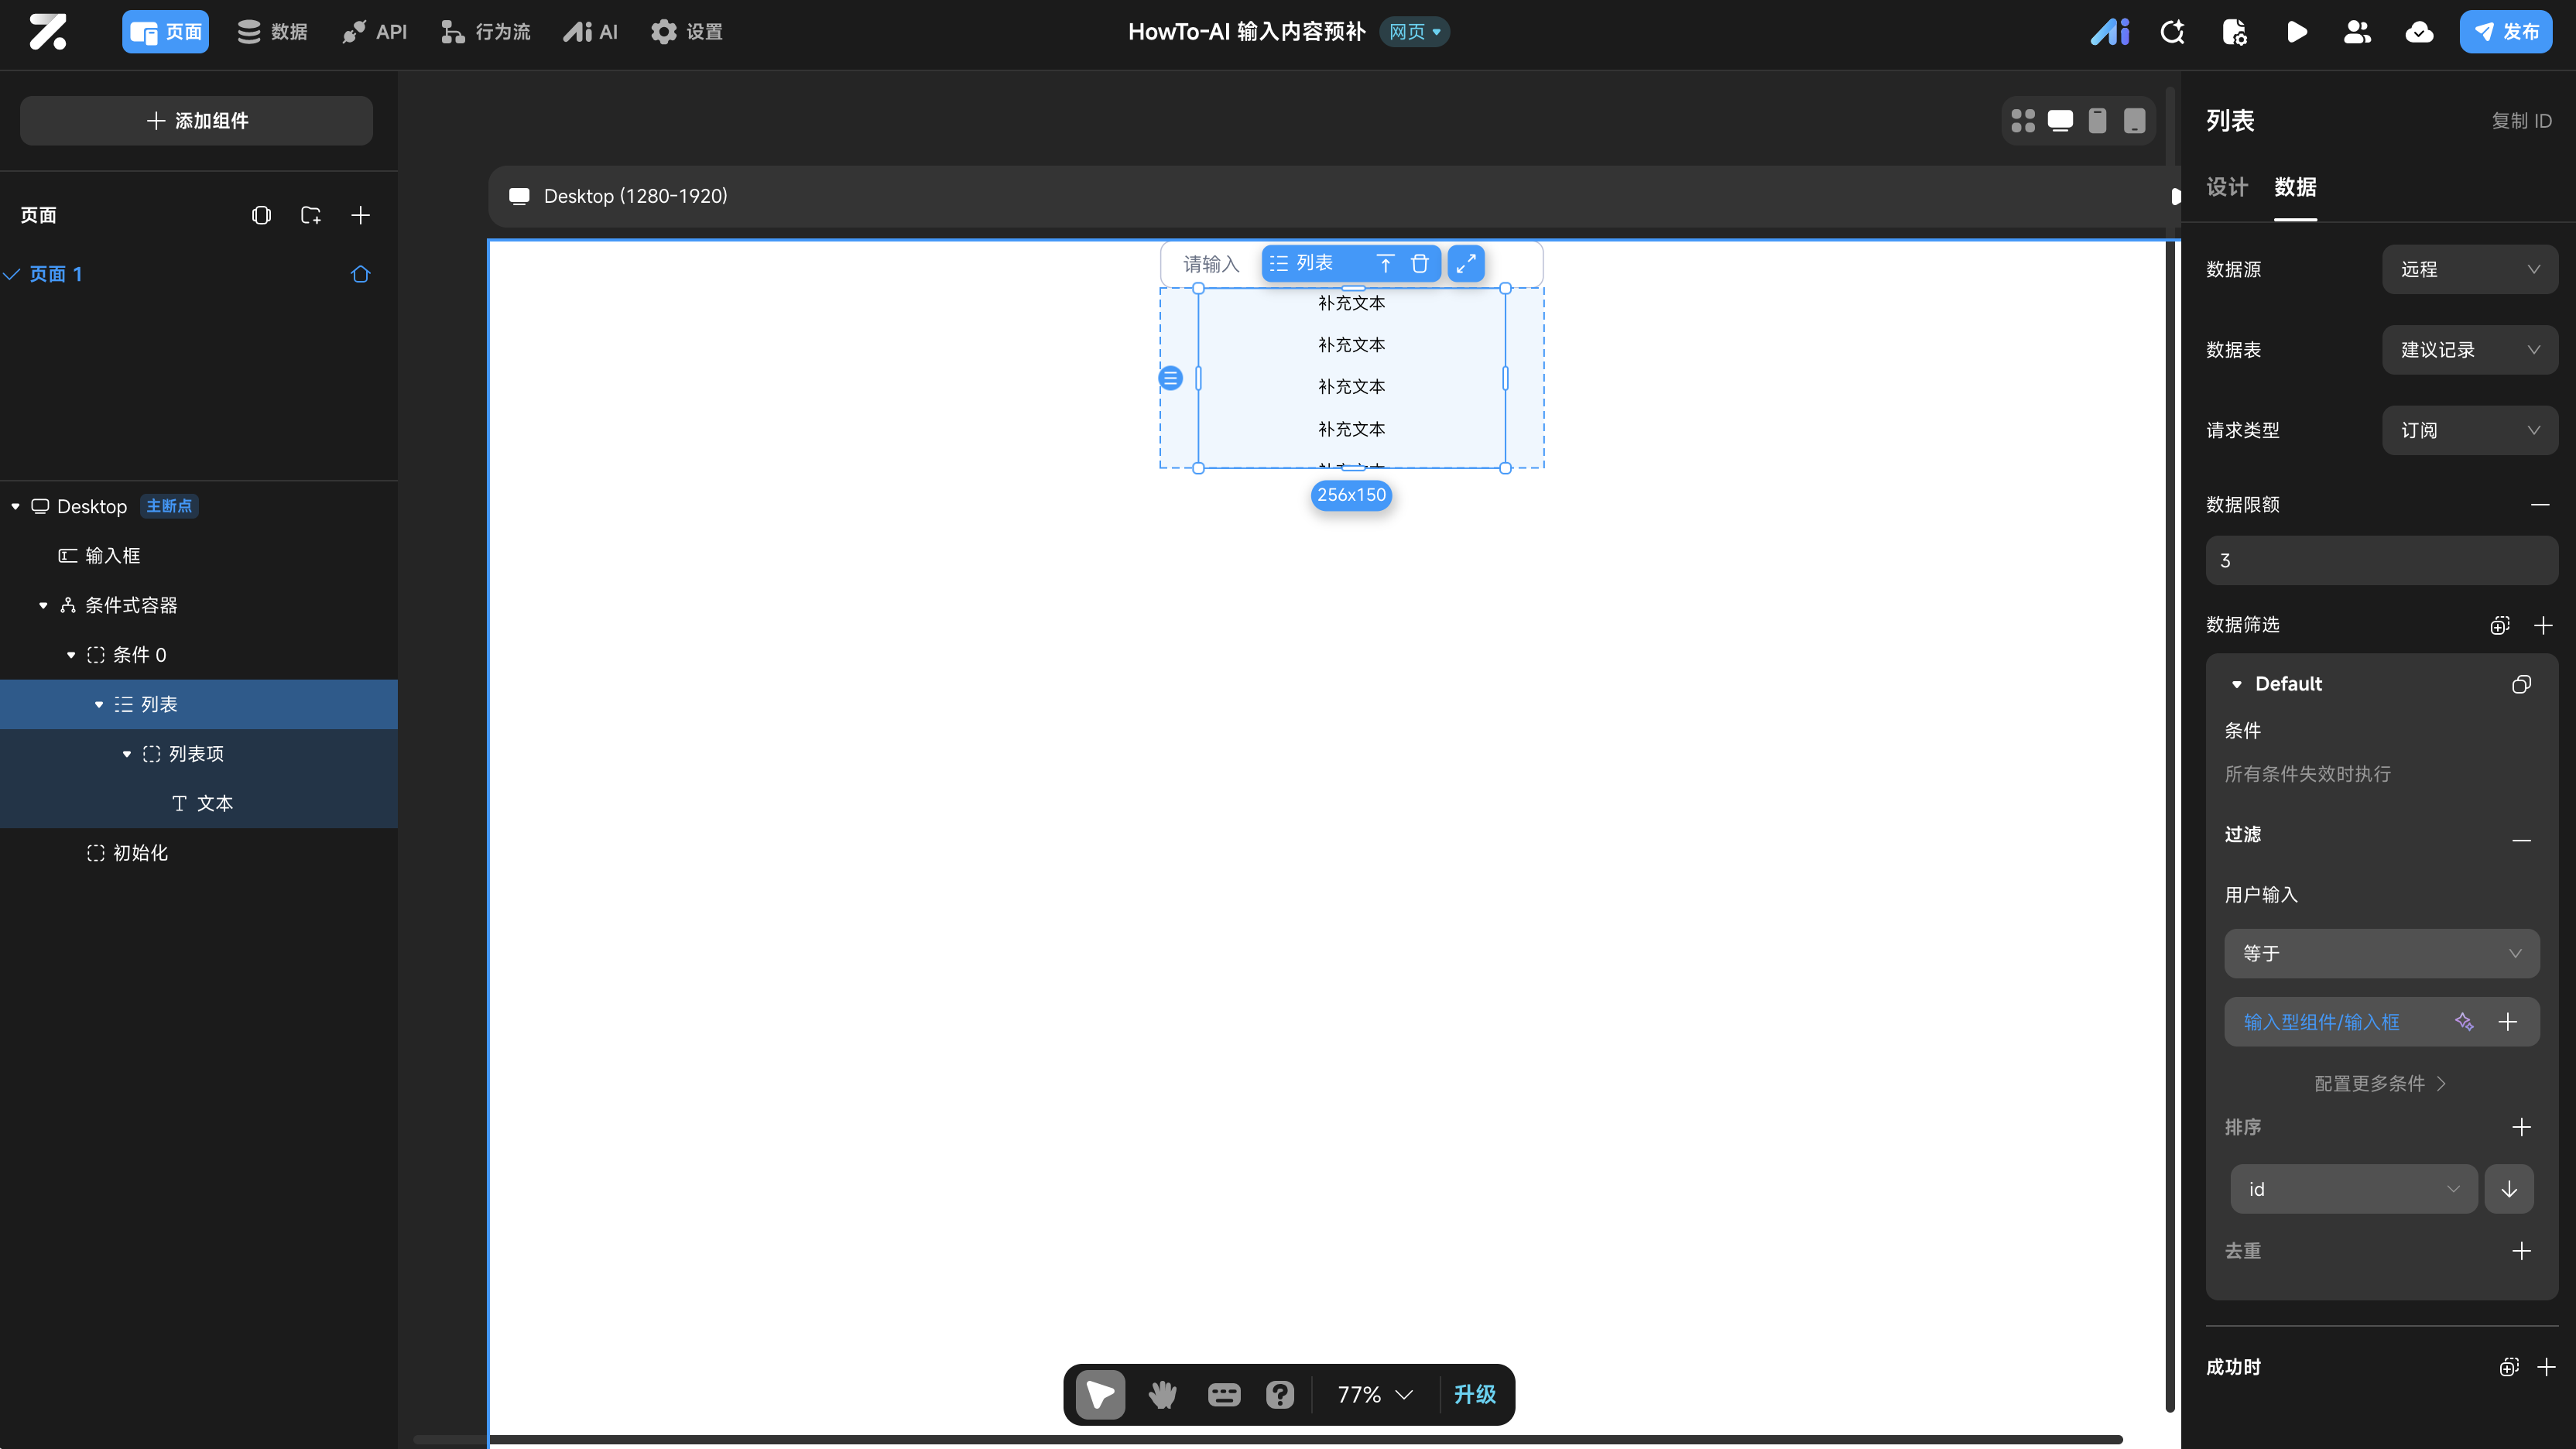Select the hand pan tool
2576x1449 pixels.
1162,1394
